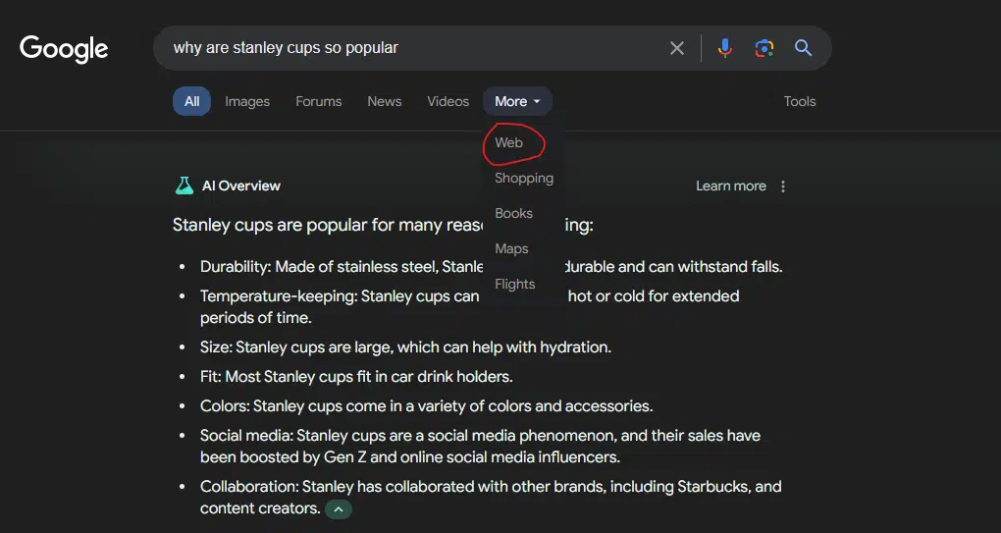Choose Books from the More menu
1001x533 pixels.
(514, 213)
